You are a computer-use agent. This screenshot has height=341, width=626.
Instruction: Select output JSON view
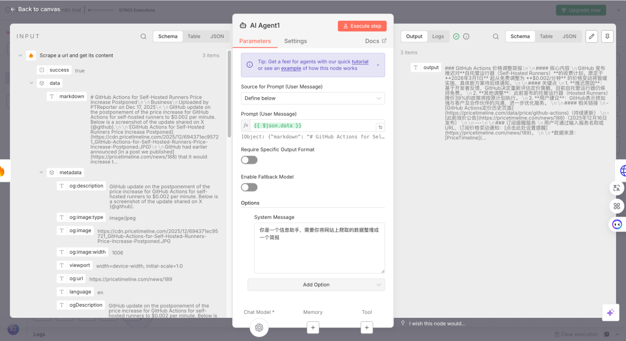(x=569, y=36)
